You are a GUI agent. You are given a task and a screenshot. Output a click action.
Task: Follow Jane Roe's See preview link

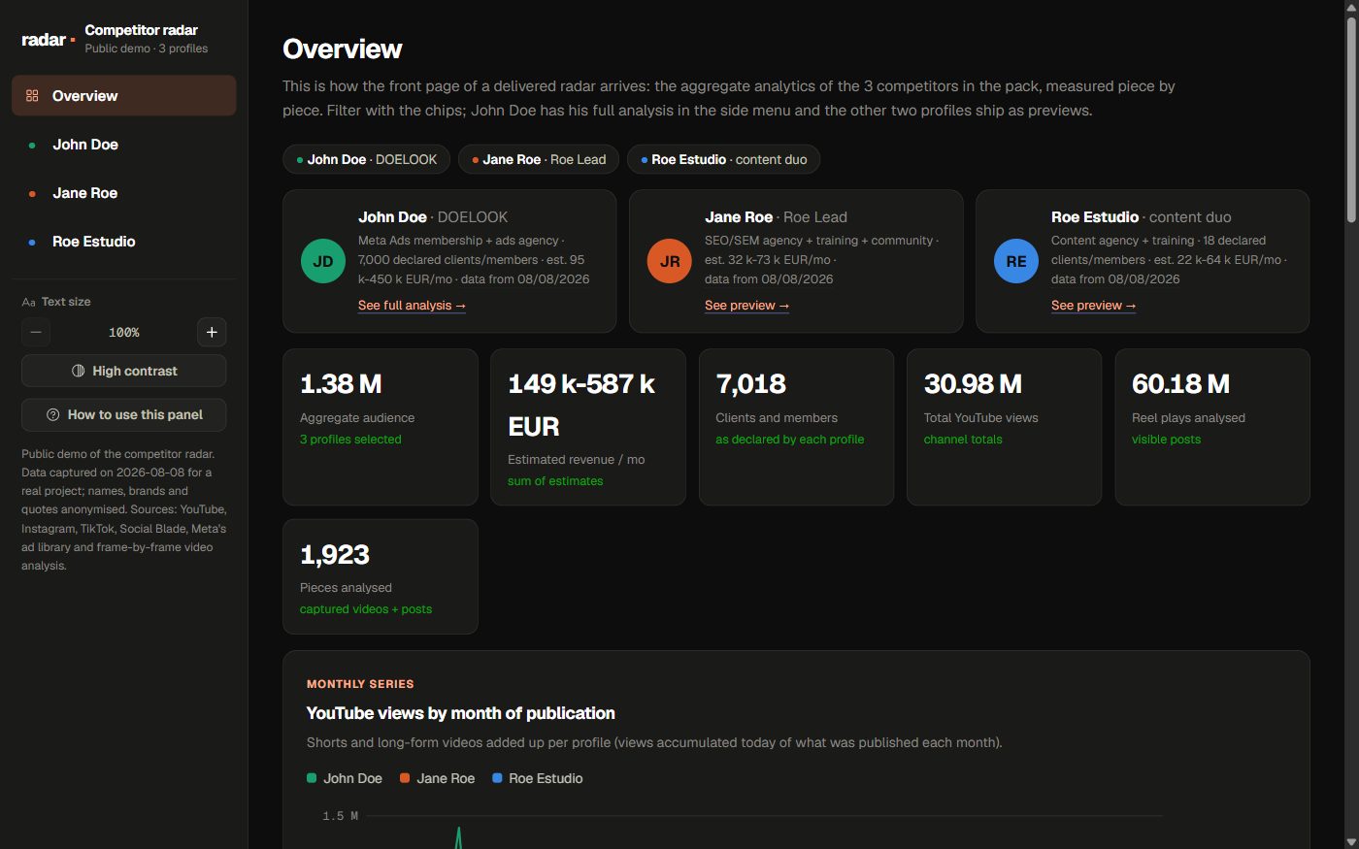[746, 306]
